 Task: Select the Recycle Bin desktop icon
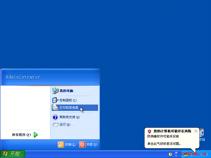202,135
